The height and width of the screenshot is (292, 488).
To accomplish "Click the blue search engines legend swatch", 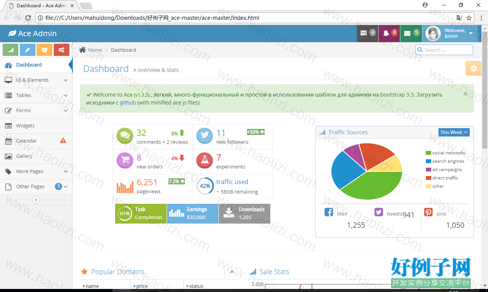I will [x=429, y=161].
